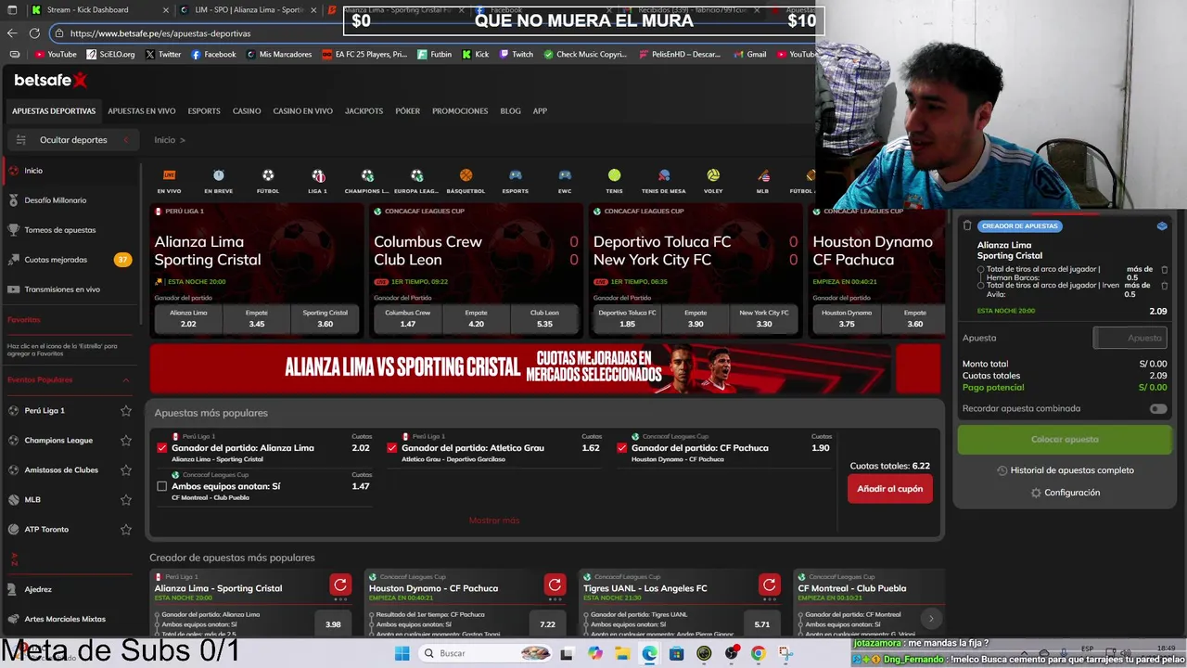The image size is (1187, 668).
Task: Select the Voley ball icon
Action: 713,175
